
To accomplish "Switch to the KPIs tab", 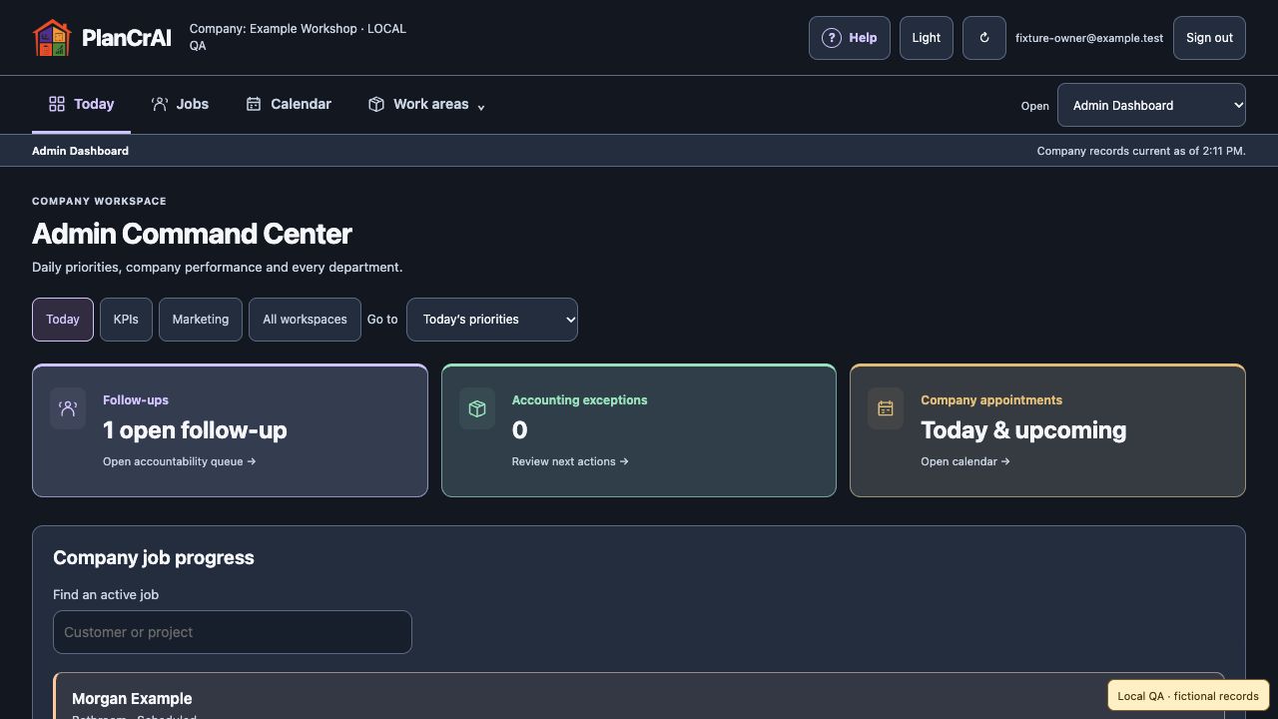I will (x=126, y=320).
